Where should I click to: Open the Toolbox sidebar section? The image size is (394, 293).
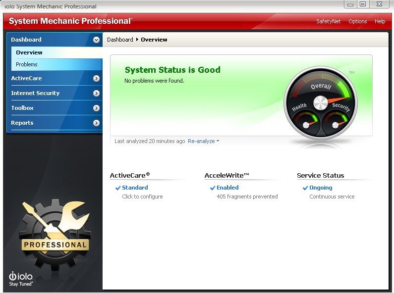[55, 108]
